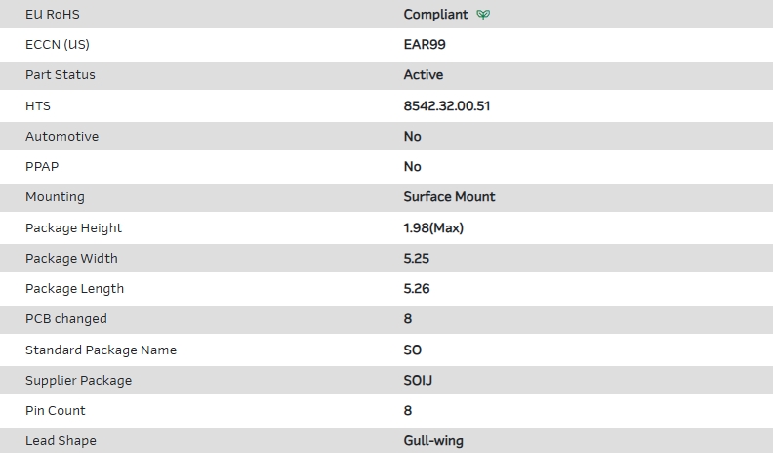This screenshot has width=773, height=453.
Task: Click the ECCN (US) row label
Action: tap(57, 45)
